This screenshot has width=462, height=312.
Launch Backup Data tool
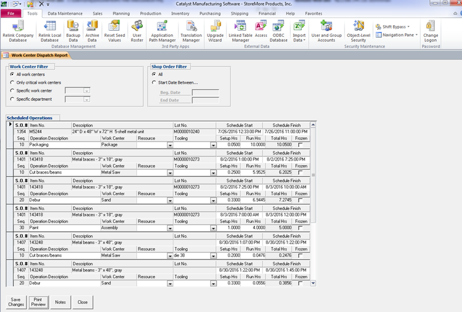pyautogui.click(x=73, y=31)
